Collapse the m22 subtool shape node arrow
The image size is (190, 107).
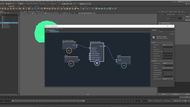[64, 43]
